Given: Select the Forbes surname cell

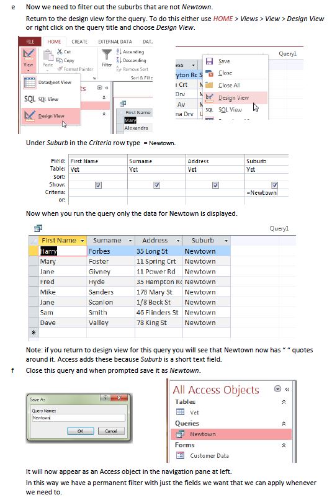Looking at the screenshot, I should point(110,251).
